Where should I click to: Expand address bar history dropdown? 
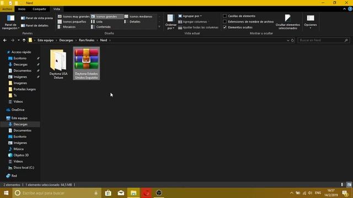point(288,40)
